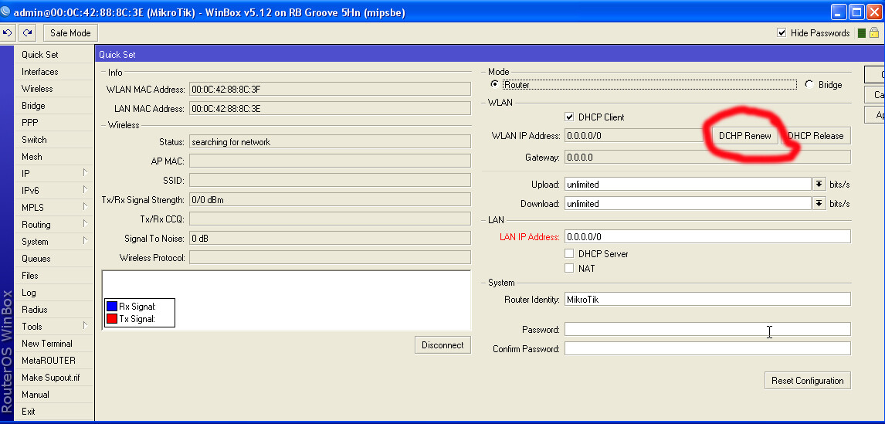The image size is (885, 424).
Task: Click the Password field
Action: [x=707, y=329]
